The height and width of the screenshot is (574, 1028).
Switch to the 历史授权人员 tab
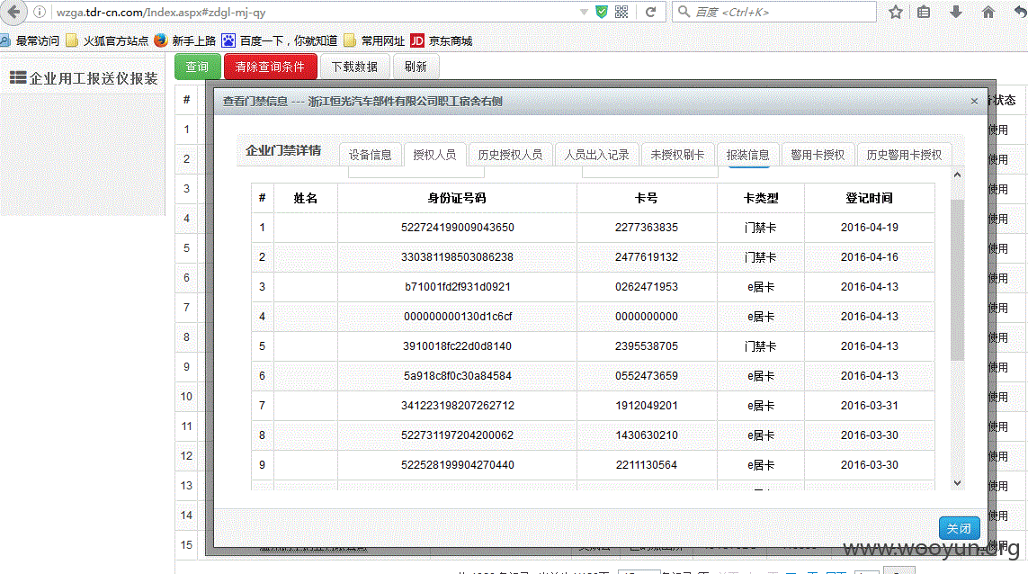(510, 155)
